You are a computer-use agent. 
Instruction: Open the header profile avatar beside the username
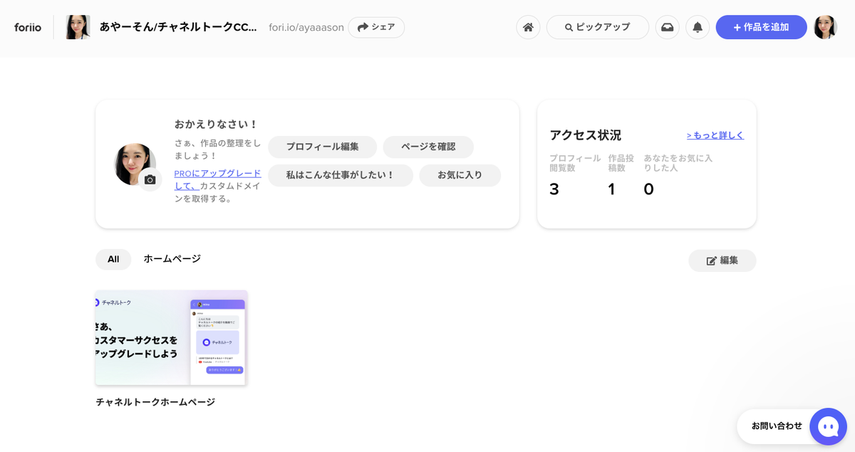click(x=78, y=27)
